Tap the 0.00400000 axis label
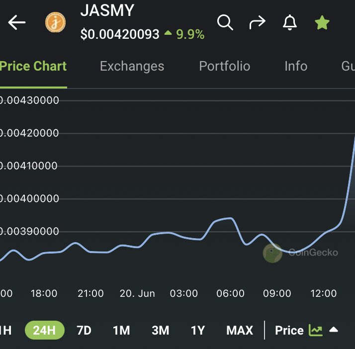Screen dimensions: 355x349 click(29, 198)
